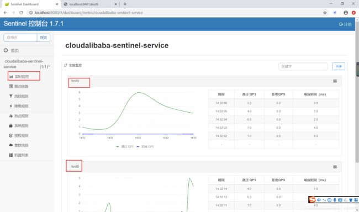
Task: Open a new tab with the plus icon
Action: pyautogui.click(x=125, y=4)
